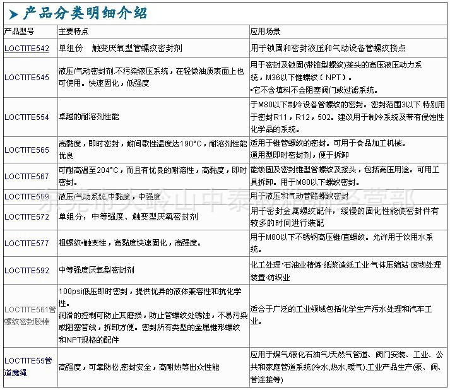Select the 卓越的耐溶剂性能 cell

point(153,117)
